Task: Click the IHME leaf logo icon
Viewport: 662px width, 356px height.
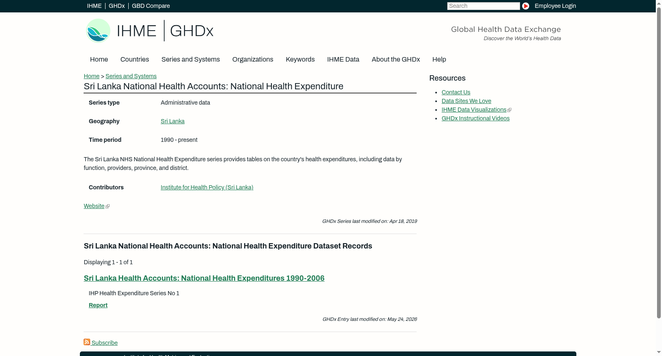Action: (98, 31)
